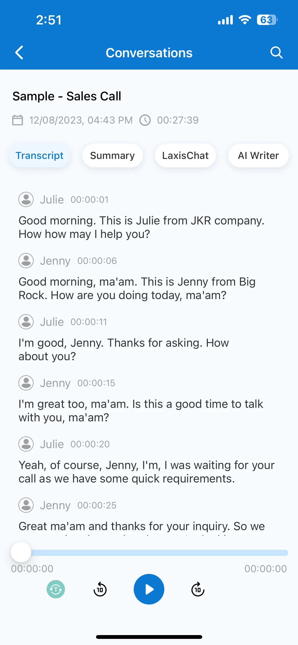This screenshot has width=298, height=645.
Task: Click the clock icon beside duration
Action: [145, 120]
